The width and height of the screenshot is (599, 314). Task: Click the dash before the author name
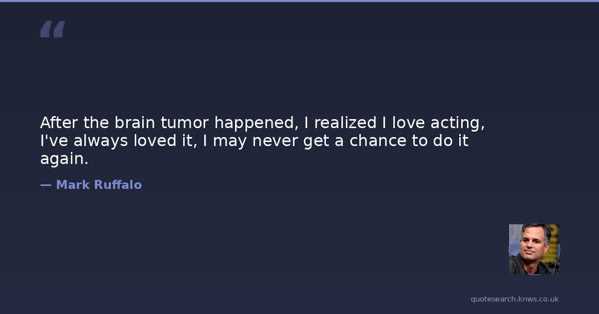[x=45, y=185]
